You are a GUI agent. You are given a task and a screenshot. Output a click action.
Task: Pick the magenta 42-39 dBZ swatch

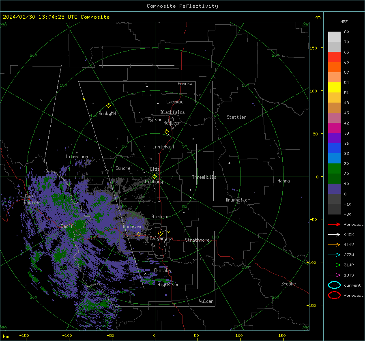coord(334,128)
